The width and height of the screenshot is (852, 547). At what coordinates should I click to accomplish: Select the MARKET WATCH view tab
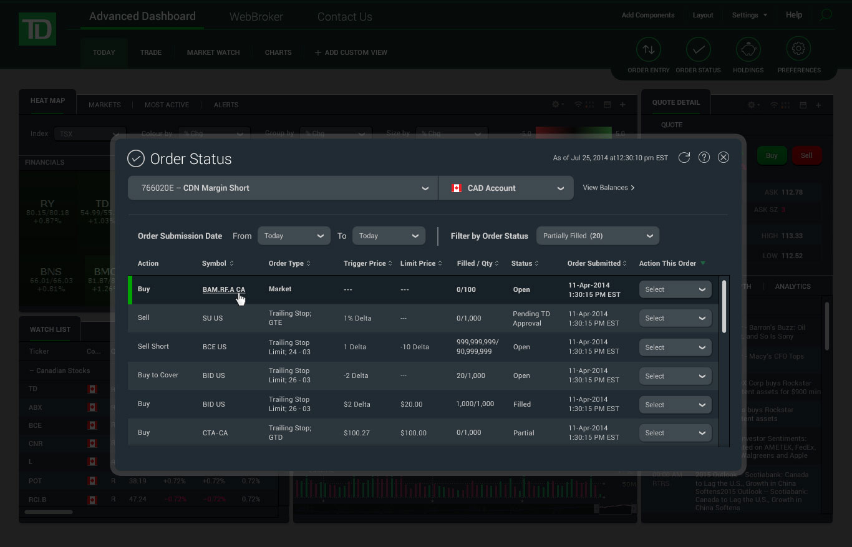coord(213,52)
